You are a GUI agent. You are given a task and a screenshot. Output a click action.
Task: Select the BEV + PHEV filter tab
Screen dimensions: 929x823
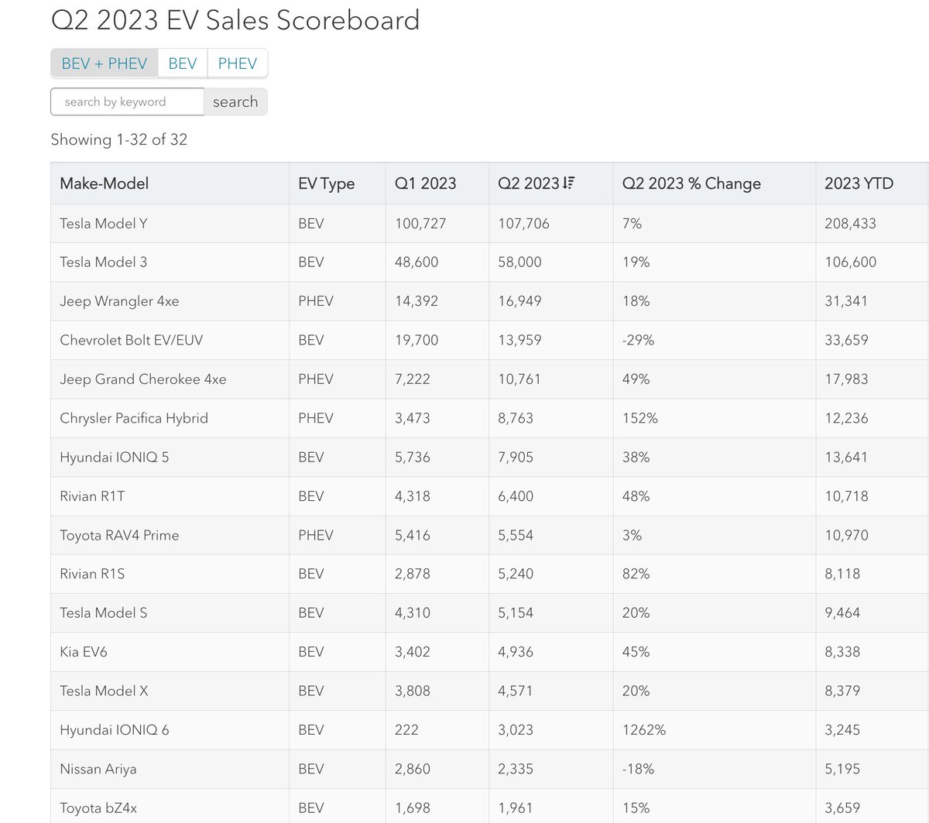(105, 63)
